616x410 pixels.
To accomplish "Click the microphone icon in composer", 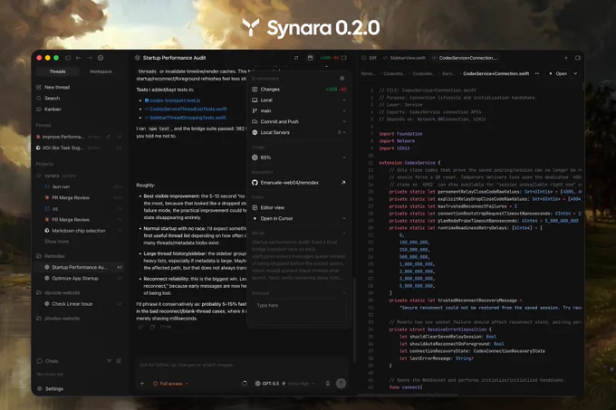I will point(328,384).
